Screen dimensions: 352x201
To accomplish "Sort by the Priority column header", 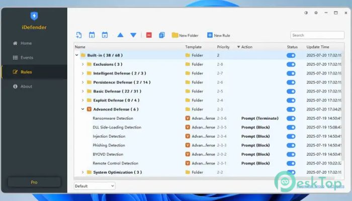I will coord(223,47).
